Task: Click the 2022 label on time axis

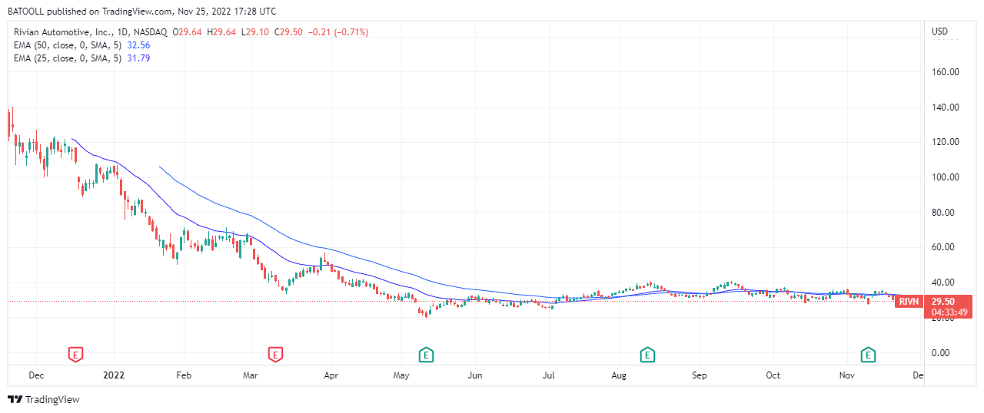Action: (114, 375)
